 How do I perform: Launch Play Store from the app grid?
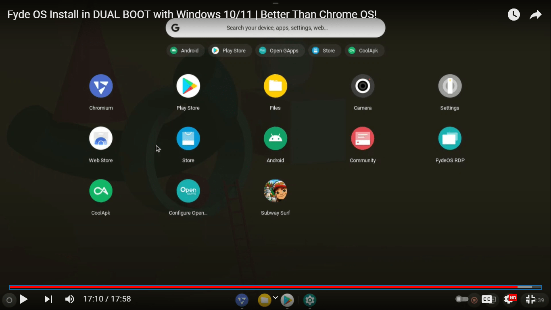click(188, 86)
